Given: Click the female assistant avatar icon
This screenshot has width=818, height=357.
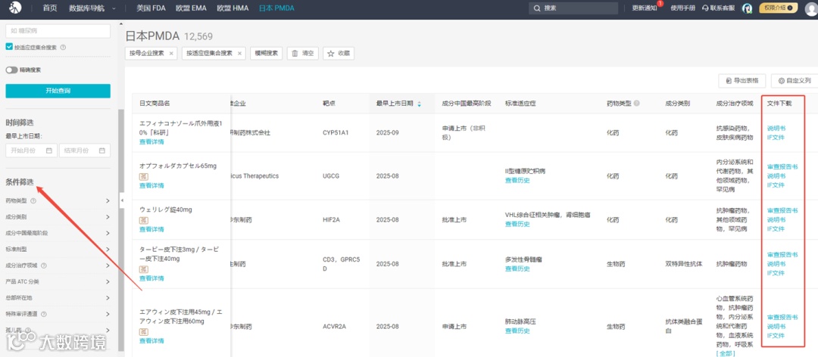Looking at the screenshot, I should 747,8.
